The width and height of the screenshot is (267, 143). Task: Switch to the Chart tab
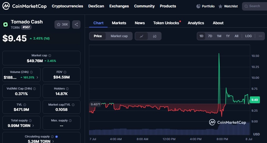pos(98,23)
